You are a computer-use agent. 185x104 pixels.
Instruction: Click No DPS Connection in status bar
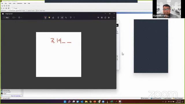point(156,98)
